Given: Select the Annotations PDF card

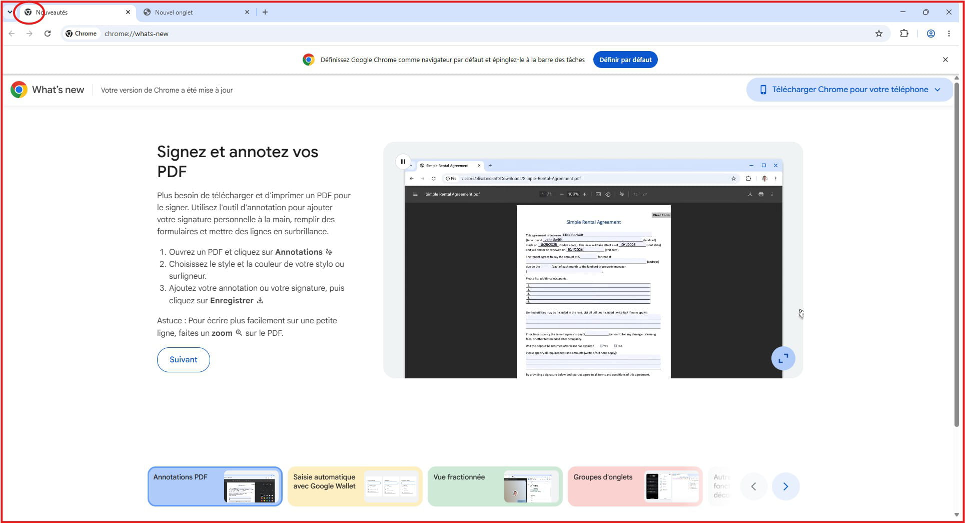Looking at the screenshot, I should [215, 486].
